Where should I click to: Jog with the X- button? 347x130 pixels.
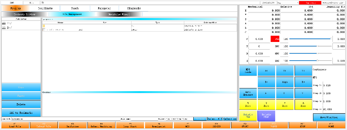coord(266,82)
